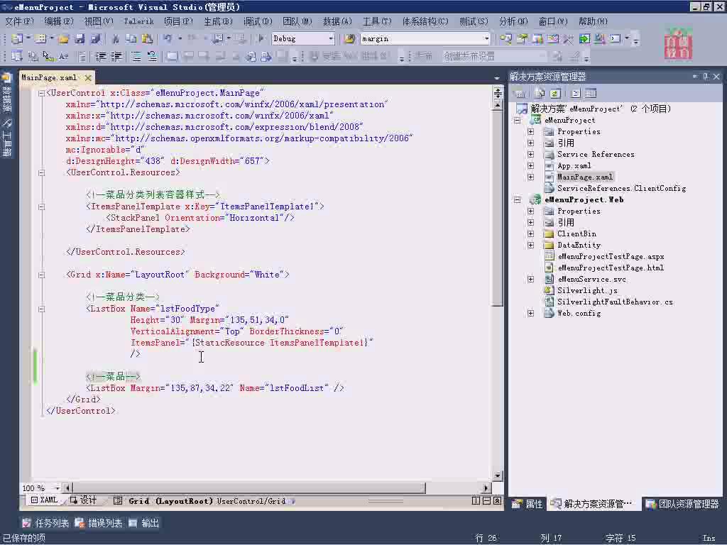Image resolution: width=727 pixels, height=545 pixels.
Task: Switch to the 团队资源管理器 tab
Action: click(682, 504)
